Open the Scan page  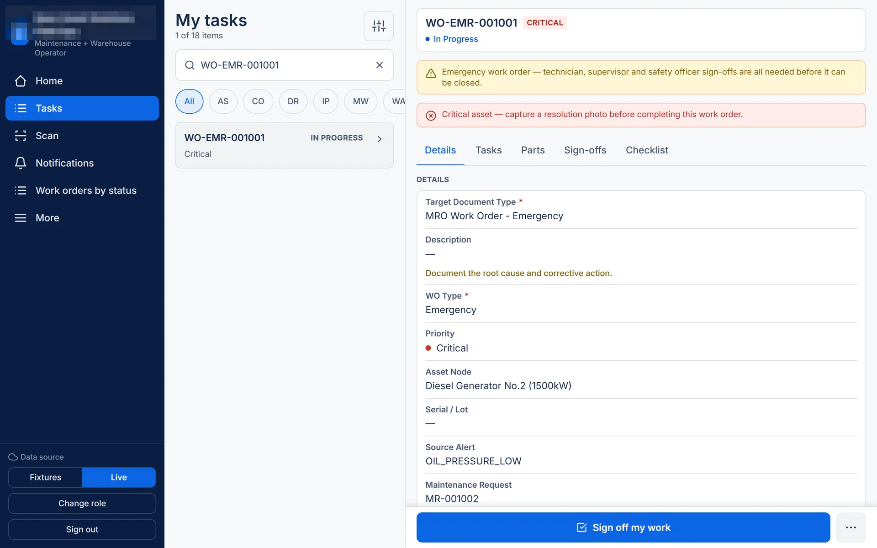(x=82, y=136)
